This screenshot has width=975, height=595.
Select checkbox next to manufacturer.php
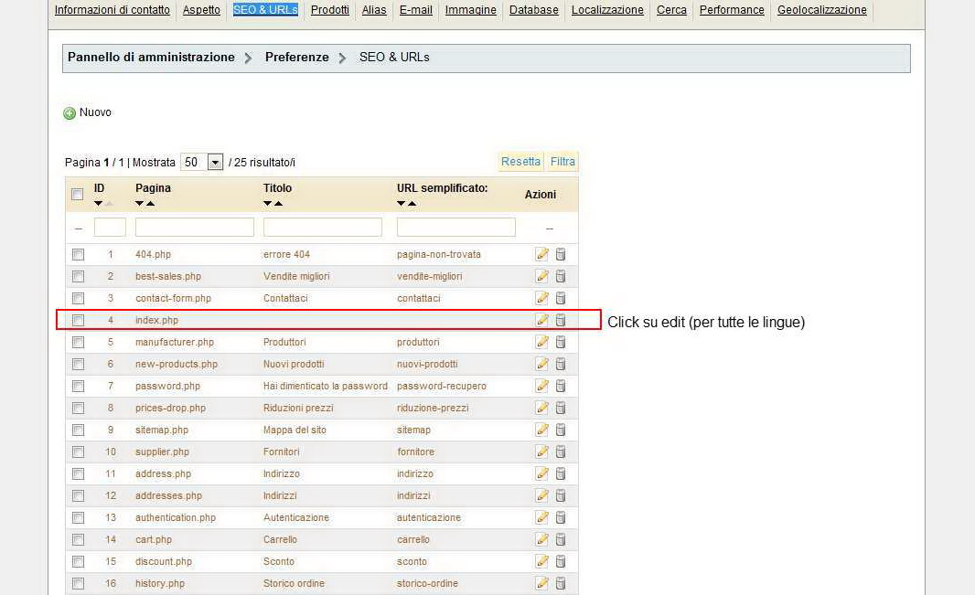point(78,342)
